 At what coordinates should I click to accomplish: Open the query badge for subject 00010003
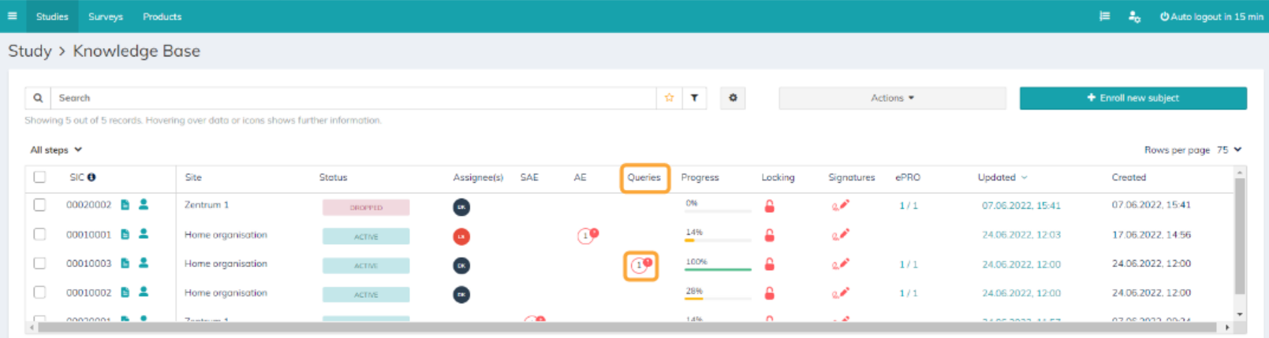tap(640, 266)
